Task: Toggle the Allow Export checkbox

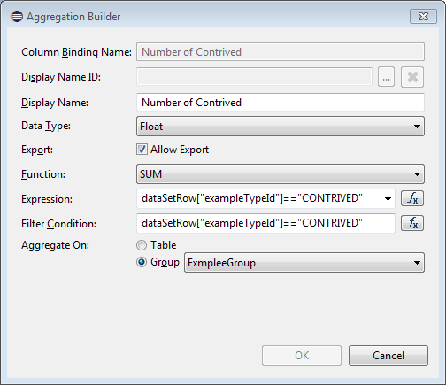Action: pyautogui.click(x=142, y=150)
